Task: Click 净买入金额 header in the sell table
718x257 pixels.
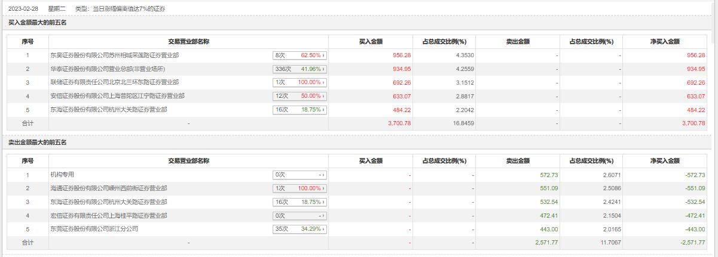Action: (665, 161)
